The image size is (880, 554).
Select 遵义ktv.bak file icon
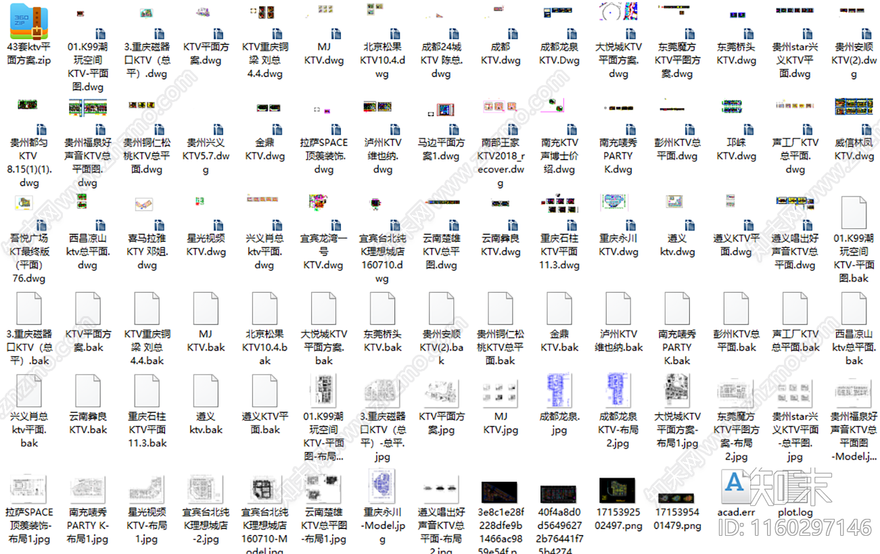pos(206,391)
